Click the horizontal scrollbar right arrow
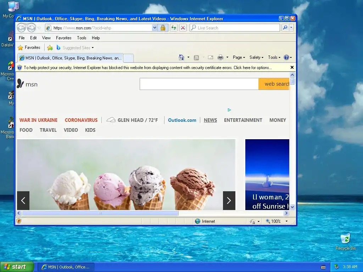The image size is (363, 272). [x=286, y=213]
